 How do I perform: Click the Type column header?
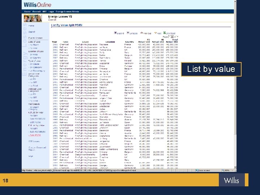pos(65,42)
